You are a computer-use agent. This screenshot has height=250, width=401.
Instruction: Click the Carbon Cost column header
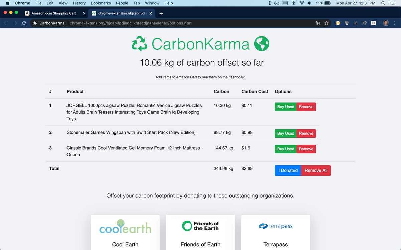255,91
